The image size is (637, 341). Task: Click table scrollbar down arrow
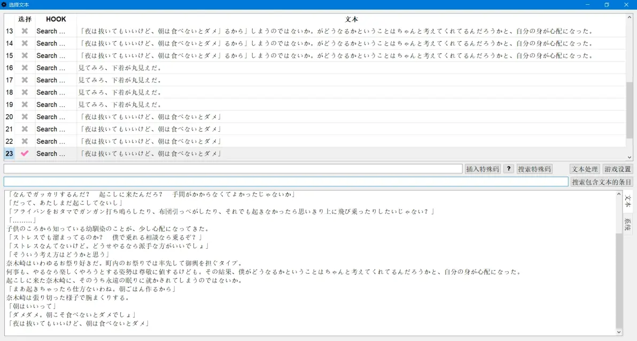(630, 157)
